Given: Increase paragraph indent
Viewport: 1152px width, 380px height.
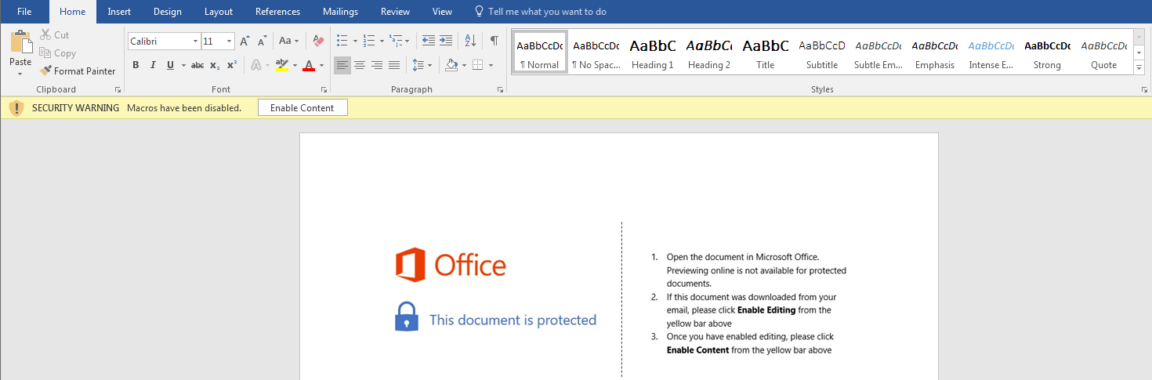Looking at the screenshot, I should click(446, 41).
